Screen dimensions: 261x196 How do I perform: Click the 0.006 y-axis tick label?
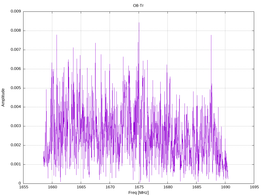click(x=16, y=69)
